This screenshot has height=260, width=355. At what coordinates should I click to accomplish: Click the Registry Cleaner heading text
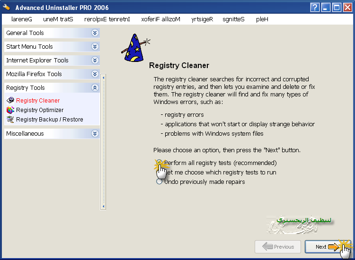179,65
